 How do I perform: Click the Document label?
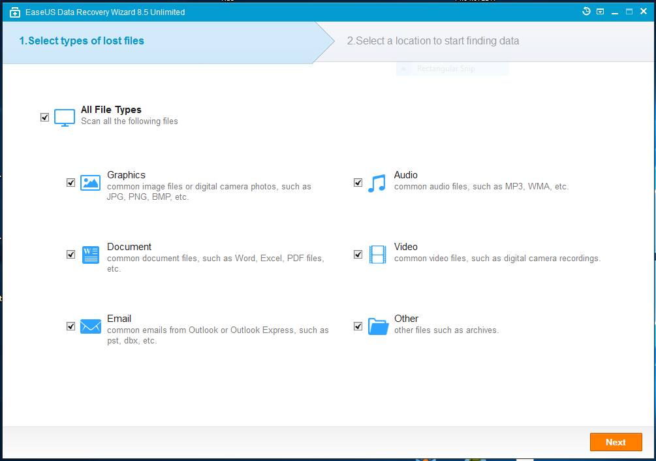[x=129, y=247]
